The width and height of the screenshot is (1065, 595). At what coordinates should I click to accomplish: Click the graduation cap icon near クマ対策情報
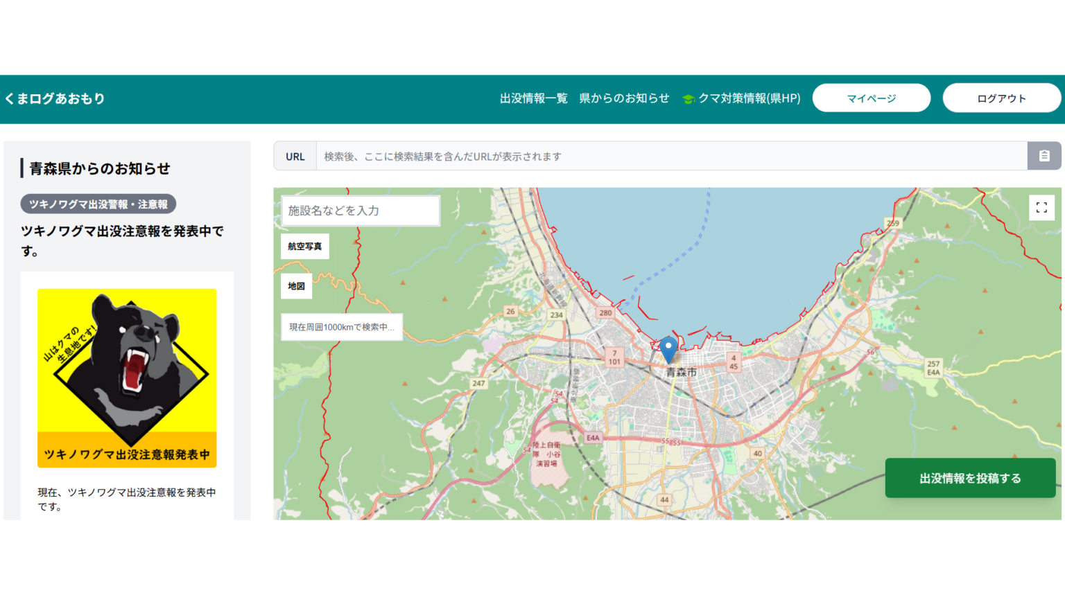(x=688, y=98)
